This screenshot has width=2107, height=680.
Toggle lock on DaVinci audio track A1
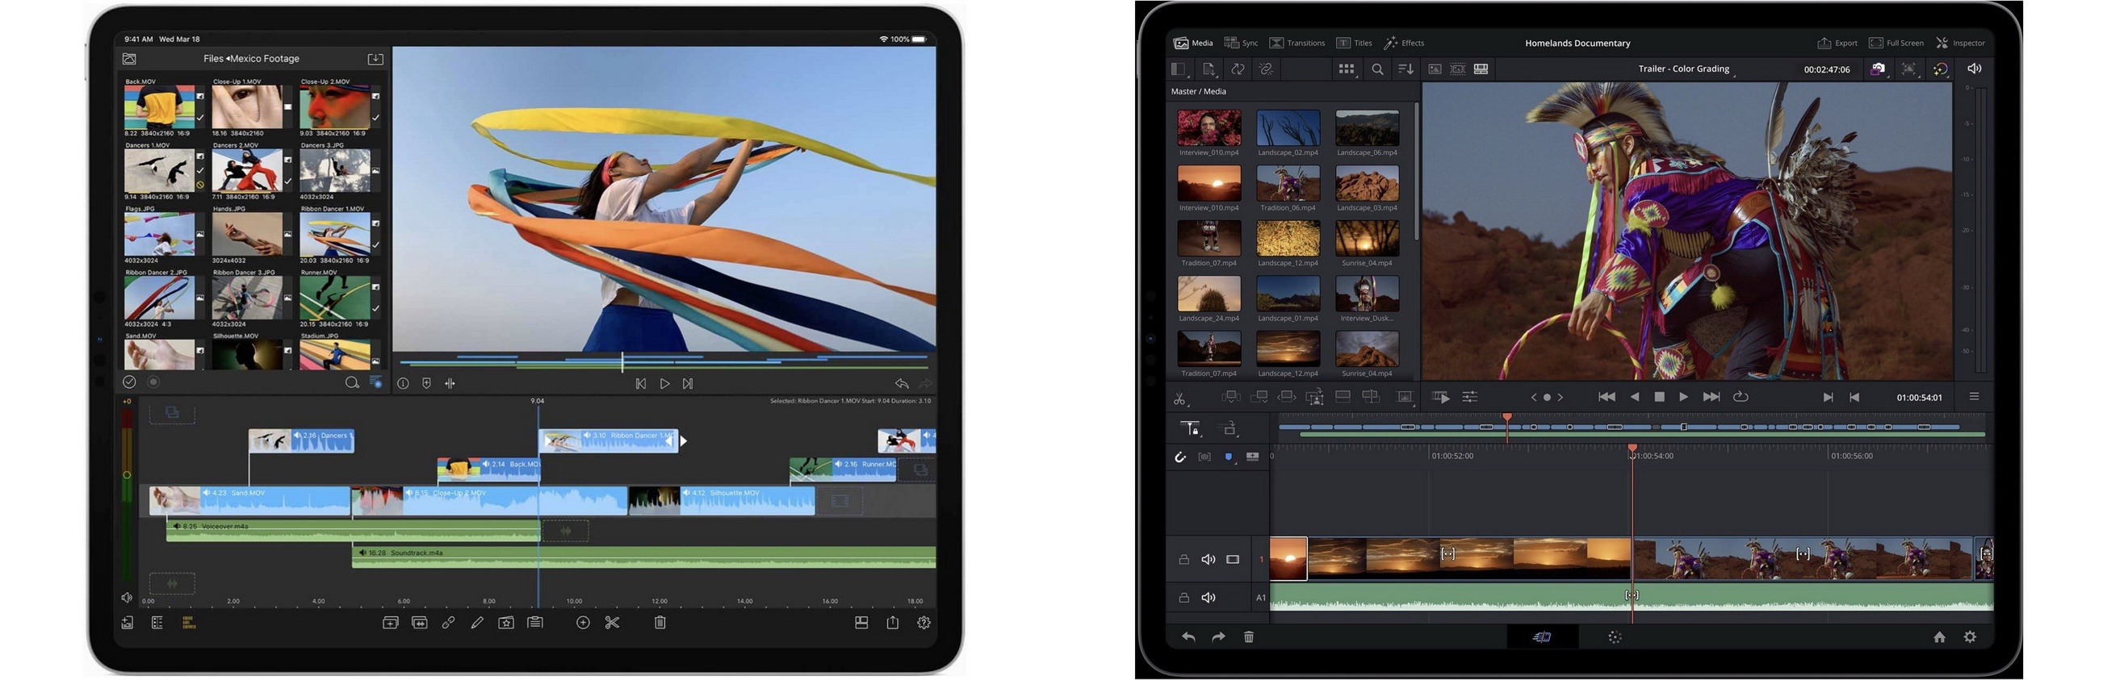tap(1183, 599)
